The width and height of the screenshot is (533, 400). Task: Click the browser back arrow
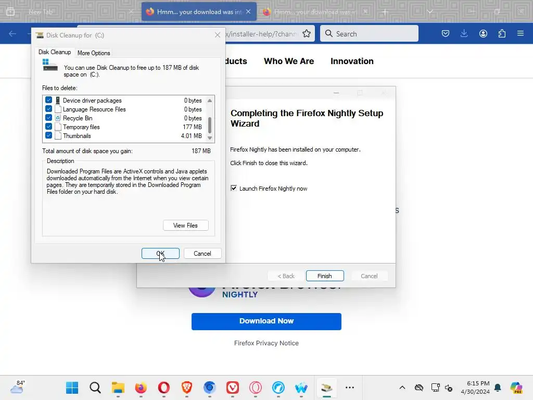(x=12, y=34)
